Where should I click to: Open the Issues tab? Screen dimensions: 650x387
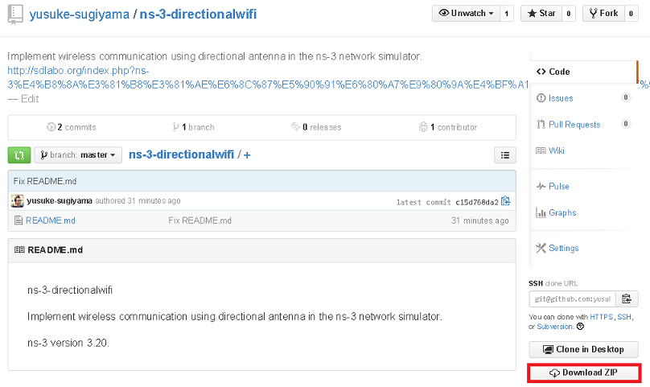point(561,98)
